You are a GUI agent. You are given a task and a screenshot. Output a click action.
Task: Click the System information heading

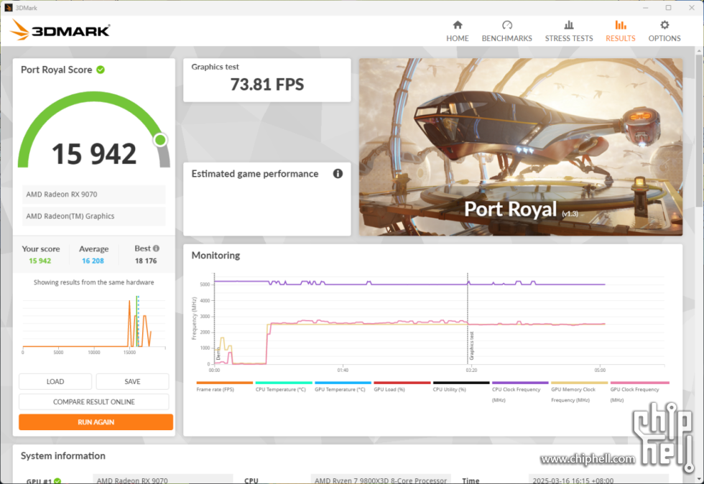[x=63, y=456]
